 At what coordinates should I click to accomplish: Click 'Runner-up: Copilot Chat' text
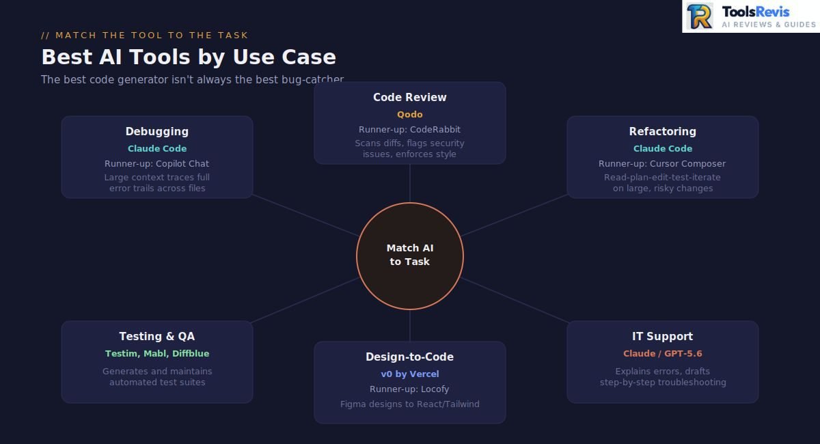click(157, 164)
